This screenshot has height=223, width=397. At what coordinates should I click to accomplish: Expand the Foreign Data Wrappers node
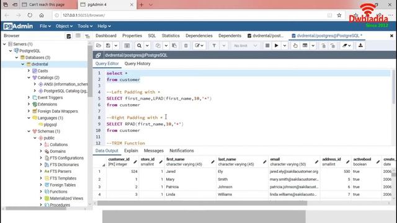(29, 111)
